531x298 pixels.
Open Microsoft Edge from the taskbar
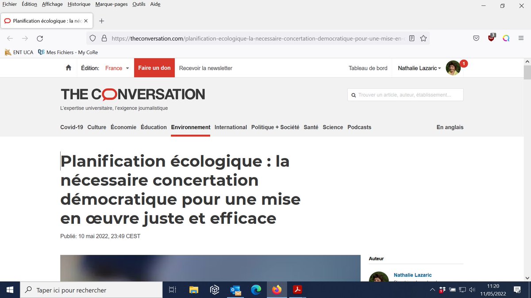[x=256, y=290]
